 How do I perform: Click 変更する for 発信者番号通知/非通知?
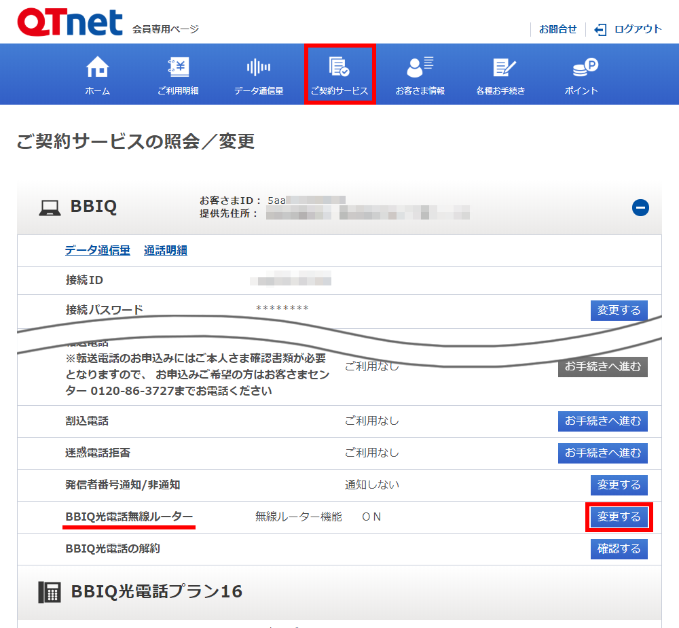[619, 485]
